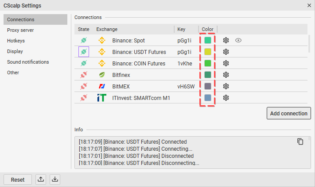The width and height of the screenshot is (315, 187).
Task: Copy the Info log to clipboard
Action: 300,141
